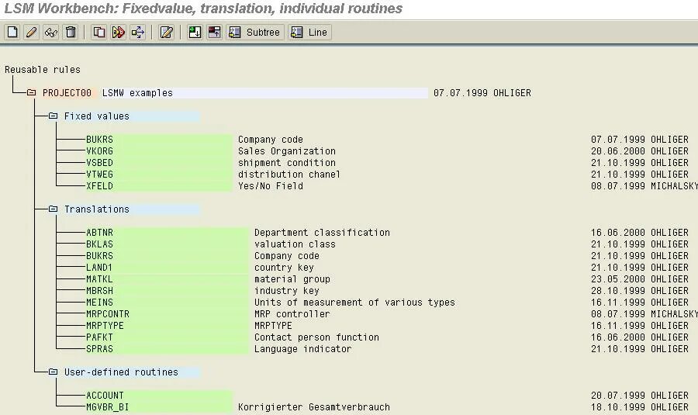The height and width of the screenshot is (415, 698).
Task: Click 'material group' description text
Action: pyautogui.click(x=292, y=278)
